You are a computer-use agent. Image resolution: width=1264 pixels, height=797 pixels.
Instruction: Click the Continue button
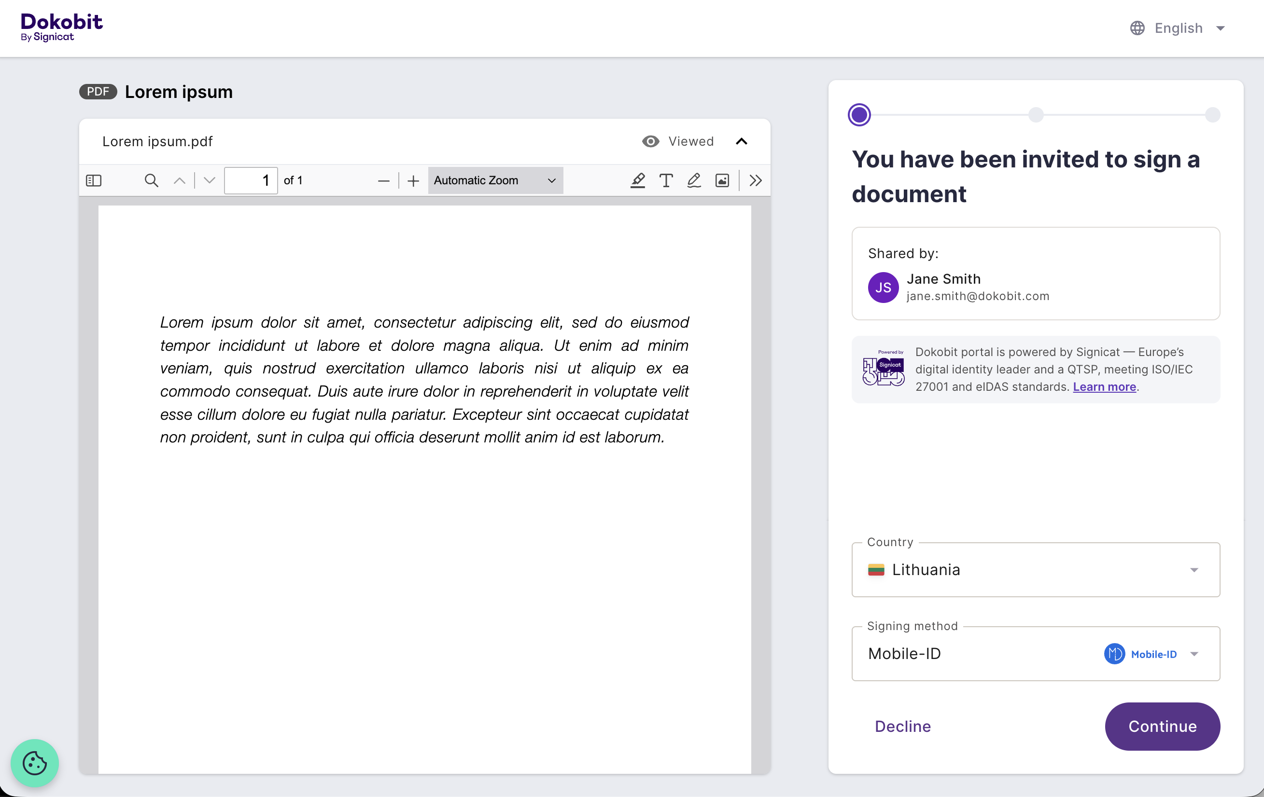click(1162, 726)
